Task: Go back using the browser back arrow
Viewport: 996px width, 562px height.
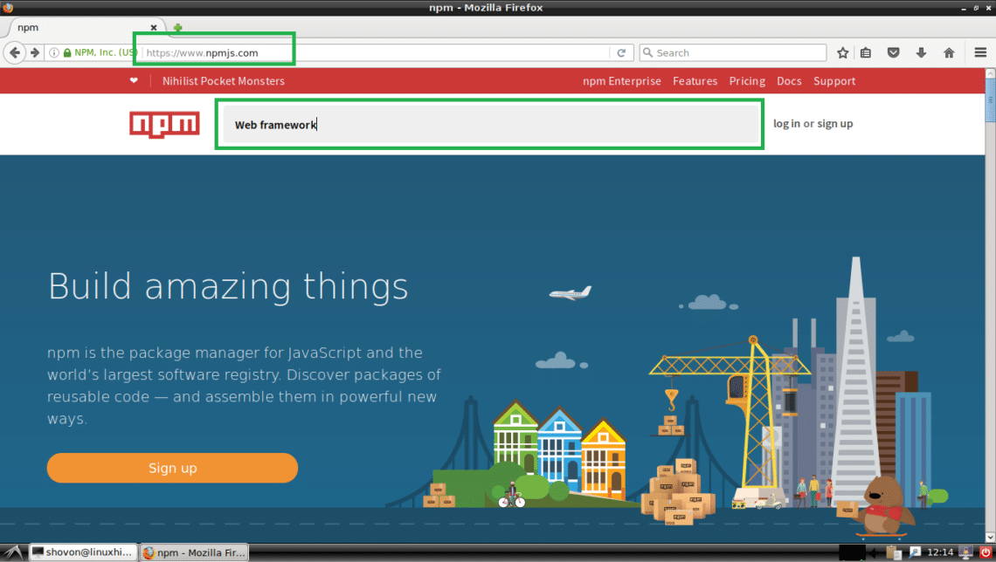Action: pyautogui.click(x=15, y=52)
